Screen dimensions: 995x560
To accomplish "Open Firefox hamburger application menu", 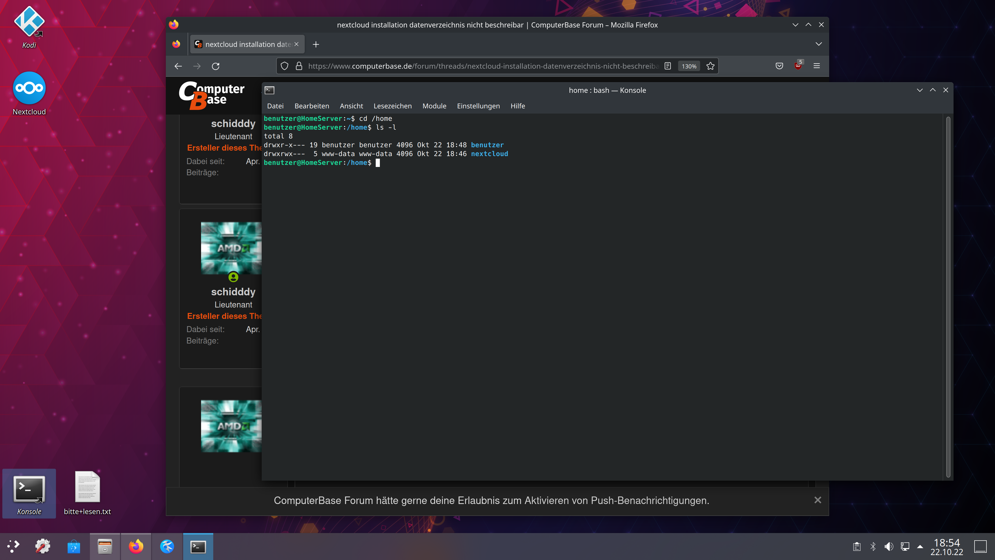I will click(x=816, y=66).
